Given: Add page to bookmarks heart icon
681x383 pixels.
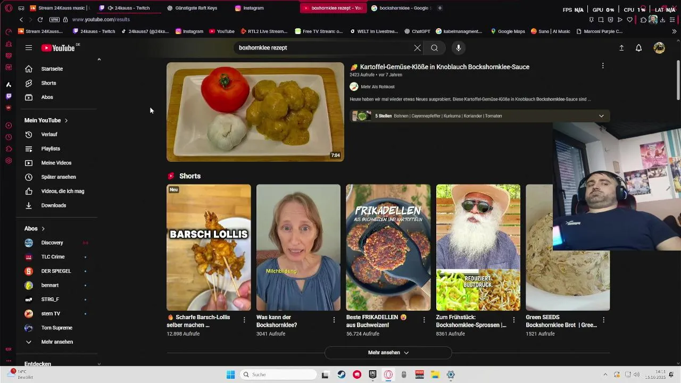Looking at the screenshot, I should pos(630,20).
